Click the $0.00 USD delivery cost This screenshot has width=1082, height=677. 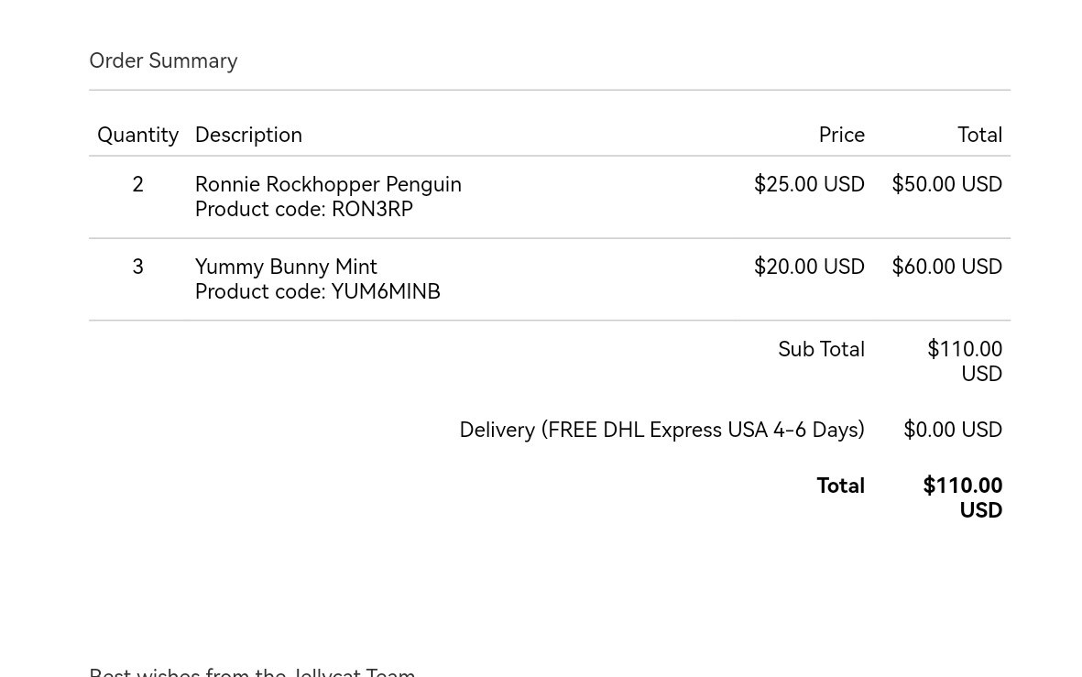952,430
